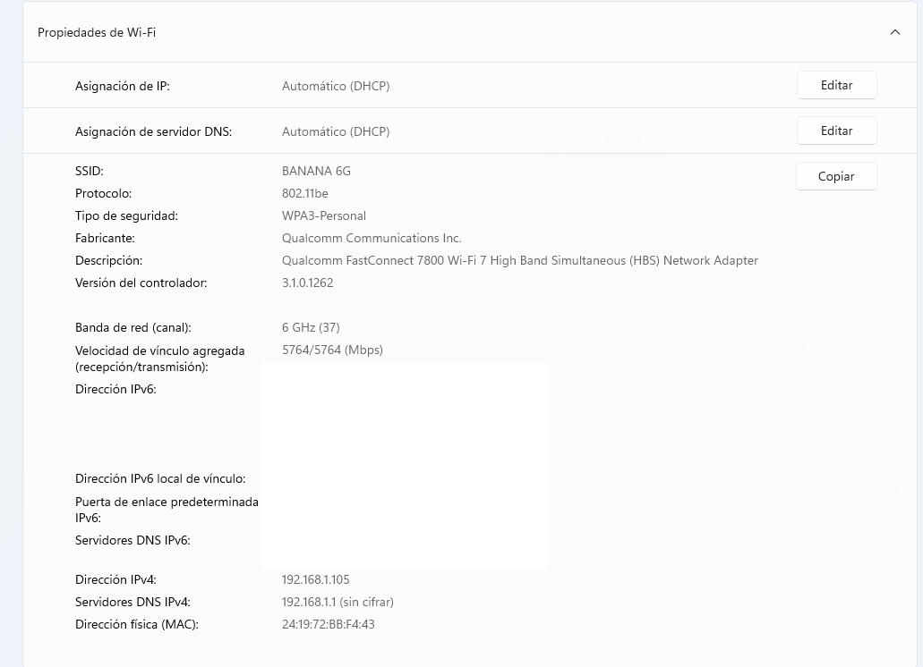Click the IPv4 DNS server 192.168.1.1 value
This screenshot has height=667, width=923.
(x=338, y=602)
